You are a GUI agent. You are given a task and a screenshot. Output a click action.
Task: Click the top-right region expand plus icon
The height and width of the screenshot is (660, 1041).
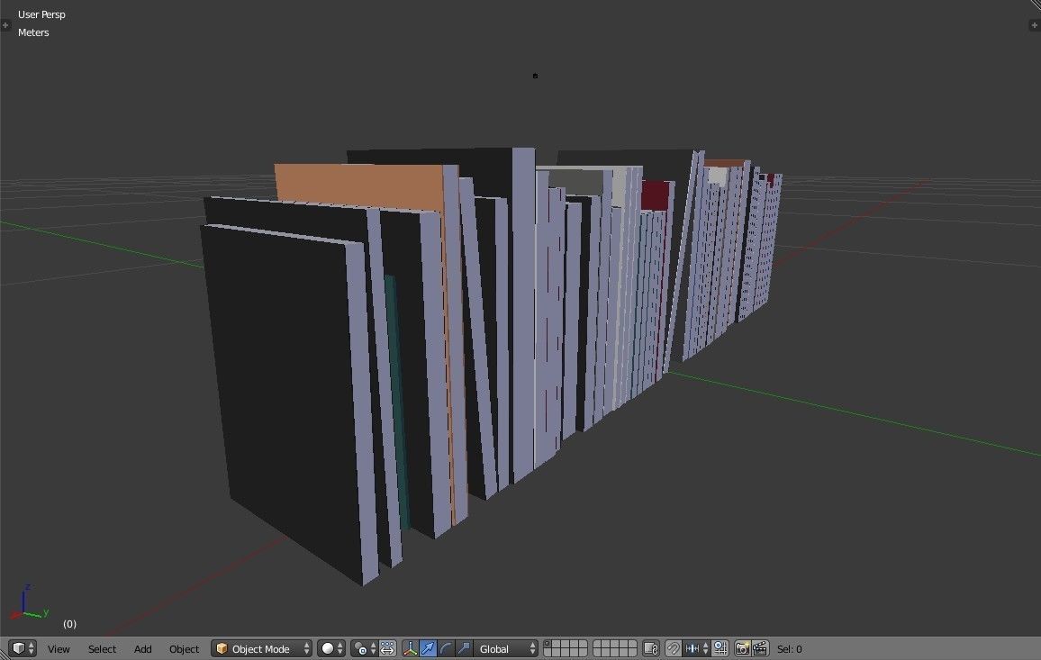[x=1034, y=25]
